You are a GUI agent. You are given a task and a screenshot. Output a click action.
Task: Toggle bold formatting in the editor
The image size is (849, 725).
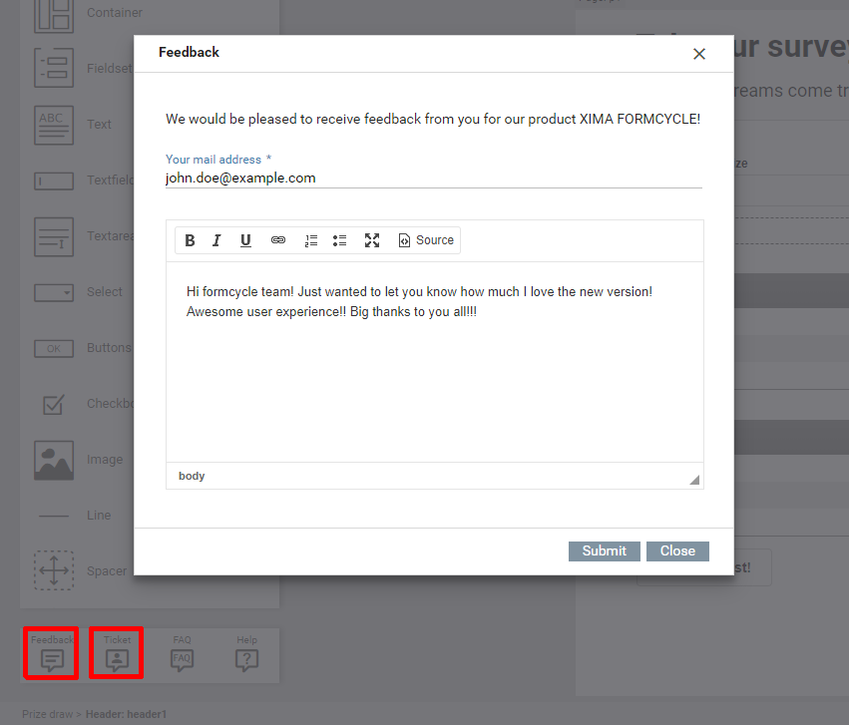coord(190,240)
